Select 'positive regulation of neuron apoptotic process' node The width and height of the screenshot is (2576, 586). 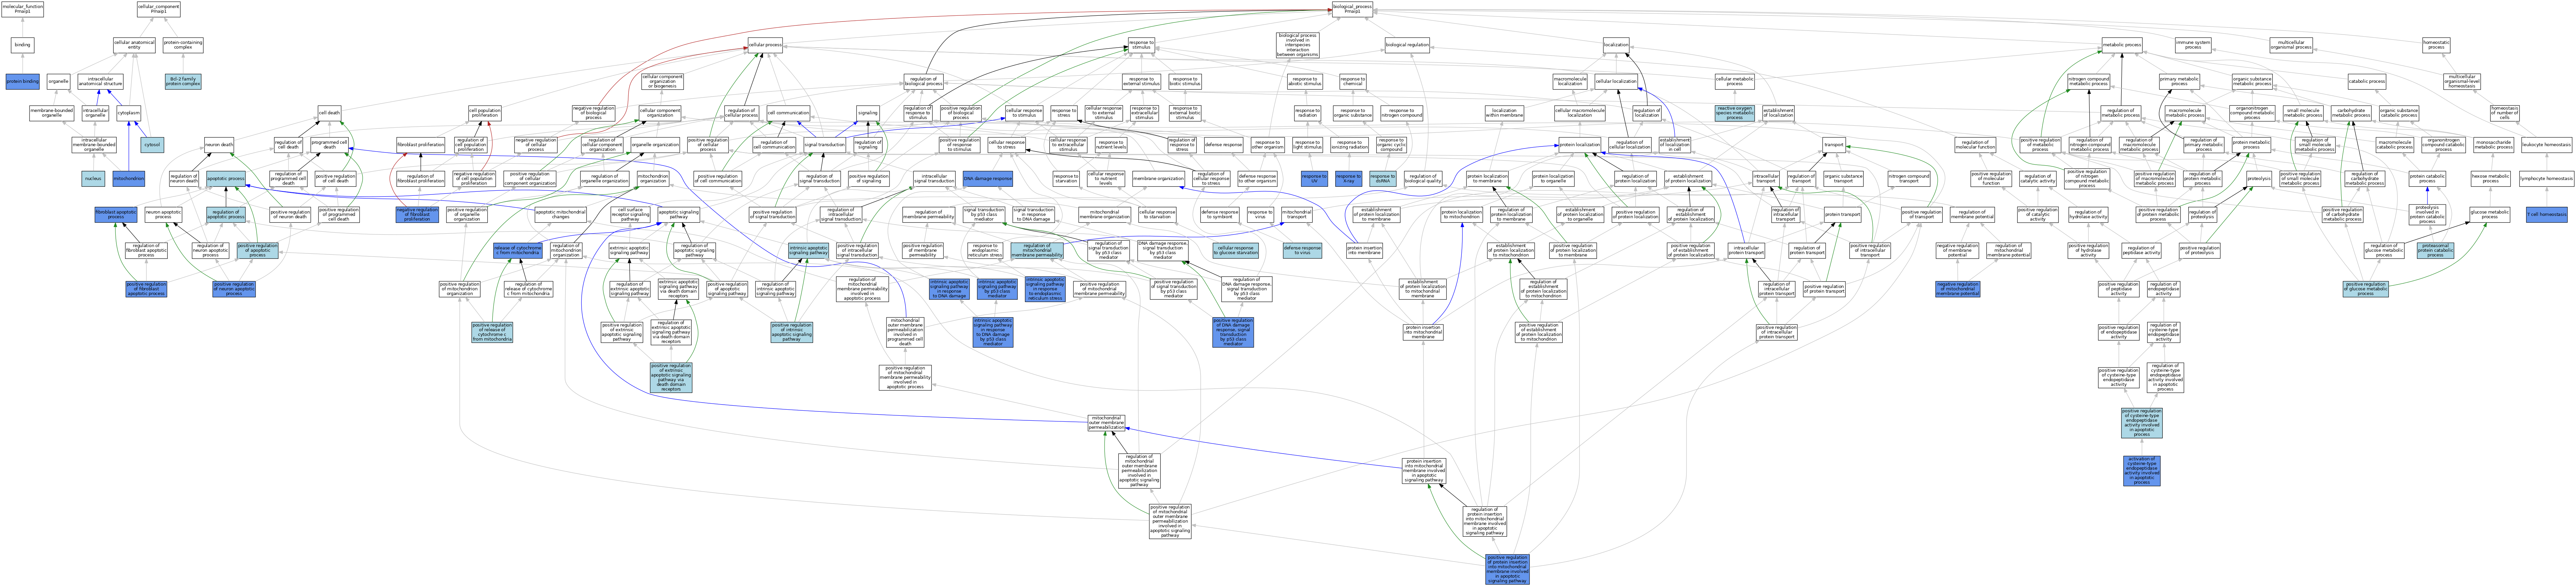(234, 289)
